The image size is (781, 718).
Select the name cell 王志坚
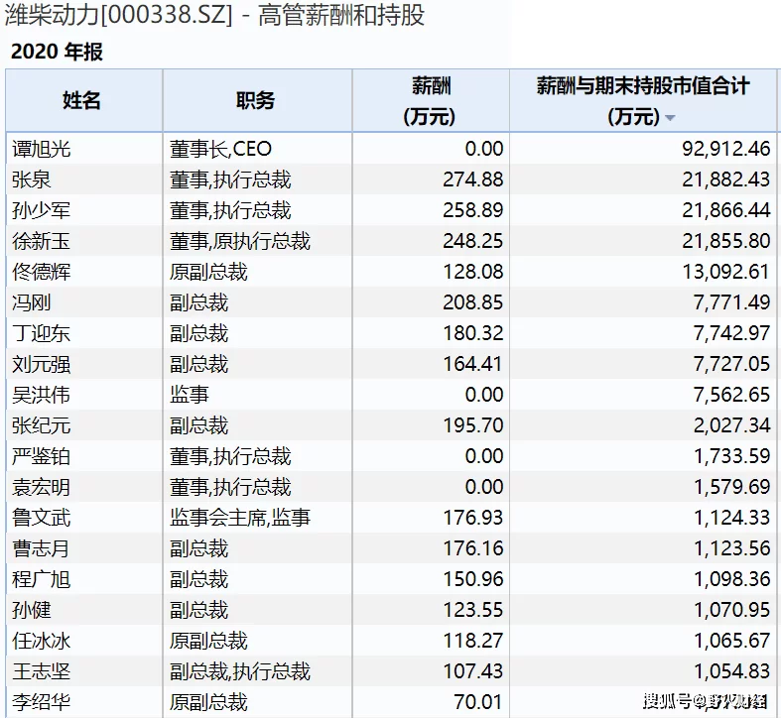click(42, 671)
